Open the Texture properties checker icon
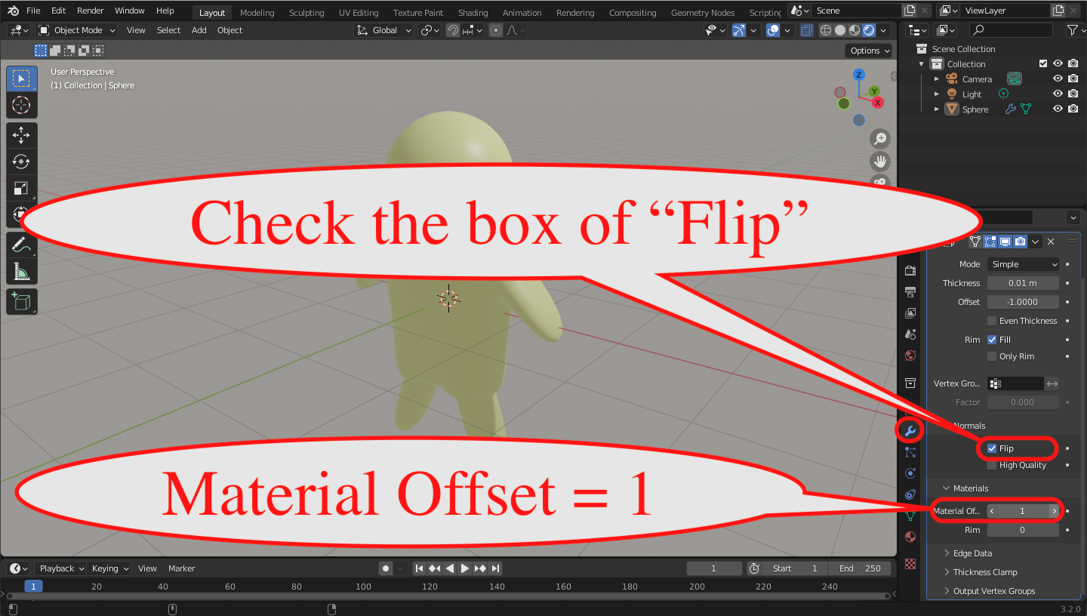 pos(910,563)
